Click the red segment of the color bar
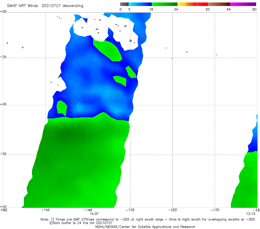This screenshot has width=260, height=229. (x=202, y=4)
